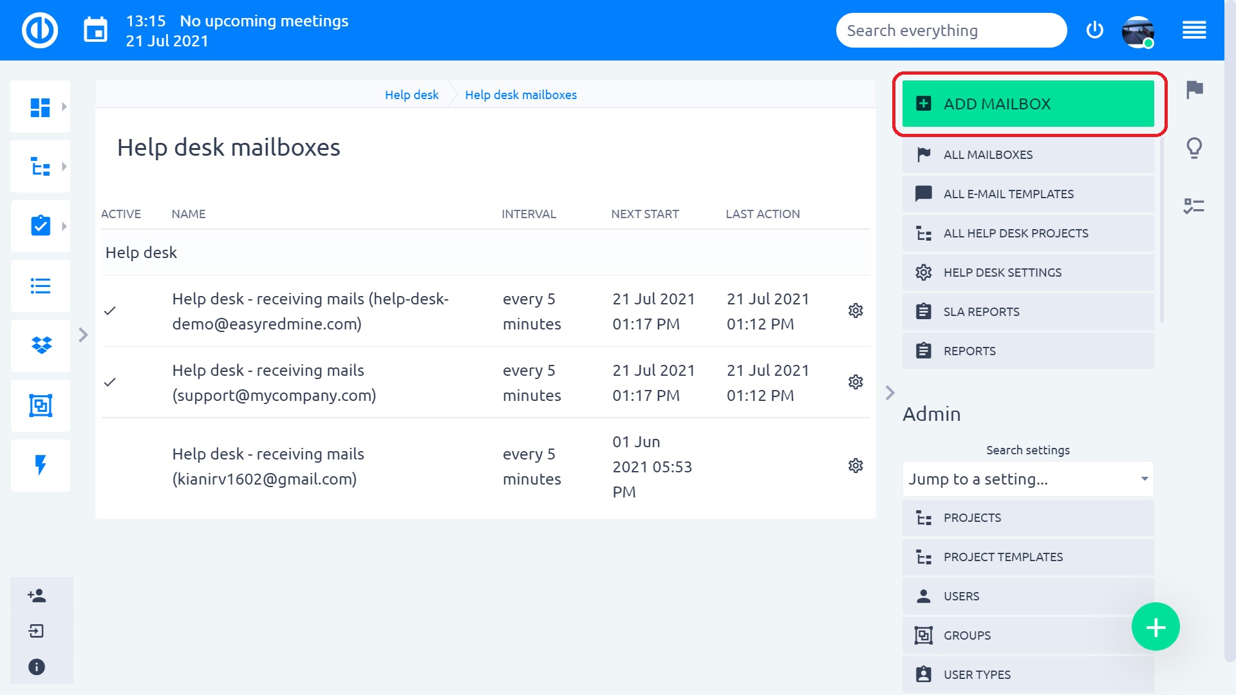Viewport: 1236px width, 695px height.
Task: Click the Next Start column header
Action: (644, 214)
